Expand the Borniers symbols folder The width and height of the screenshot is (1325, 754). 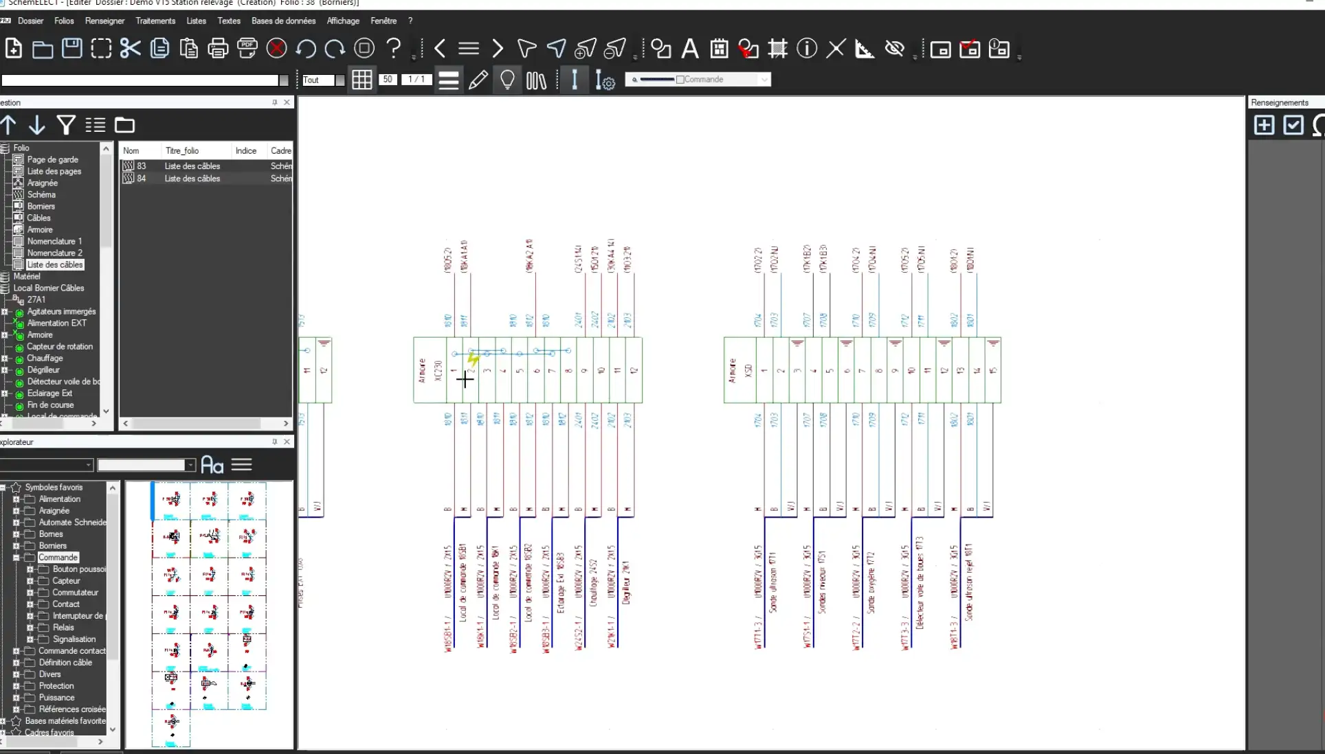point(16,546)
